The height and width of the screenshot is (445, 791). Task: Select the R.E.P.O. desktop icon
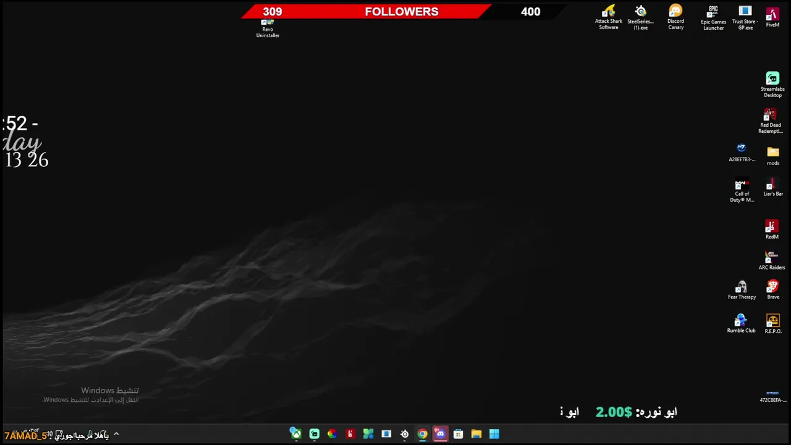(773, 324)
